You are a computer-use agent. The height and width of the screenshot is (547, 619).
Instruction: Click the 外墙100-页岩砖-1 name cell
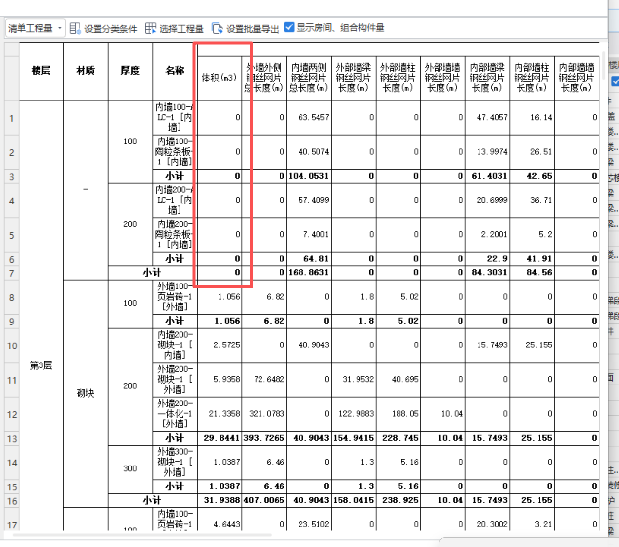(175, 297)
